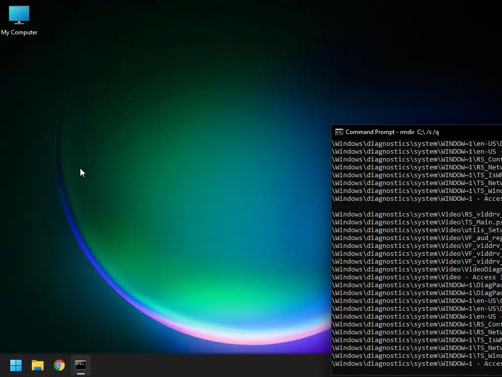Select the My Computer desktop icon
This screenshot has height=377, width=502.
pyautogui.click(x=19, y=20)
